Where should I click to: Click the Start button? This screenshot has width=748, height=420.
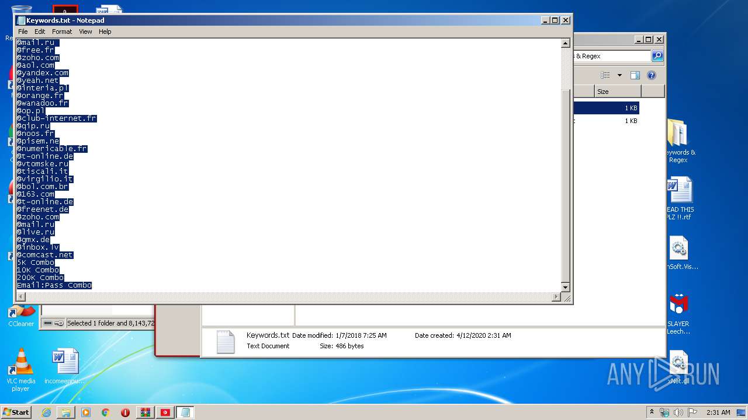(16, 412)
